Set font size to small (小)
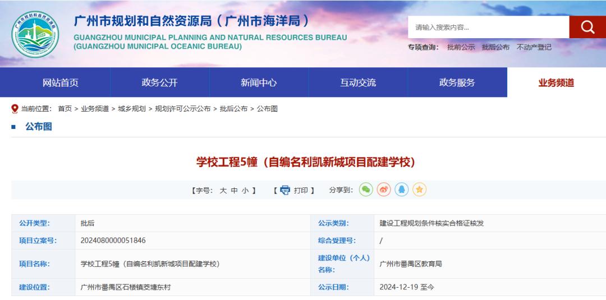Screen dimensions: 606x300 (x=245, y=191)
